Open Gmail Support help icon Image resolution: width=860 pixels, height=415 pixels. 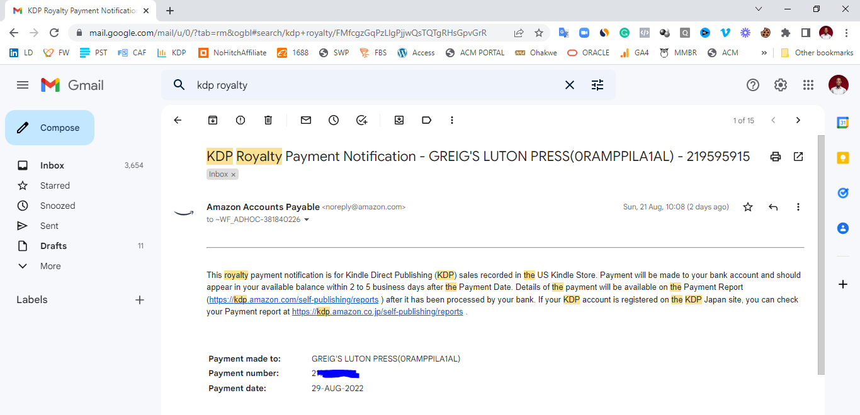point(753,85)
